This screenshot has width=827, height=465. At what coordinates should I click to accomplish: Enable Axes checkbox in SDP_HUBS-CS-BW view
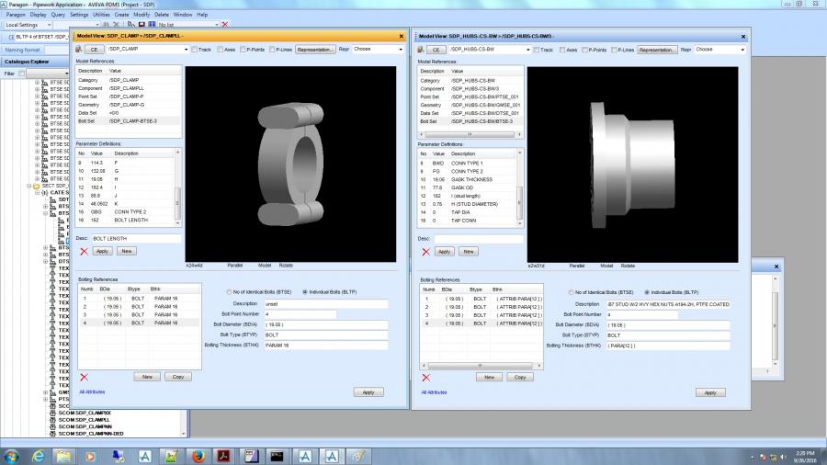pos(562,50)
